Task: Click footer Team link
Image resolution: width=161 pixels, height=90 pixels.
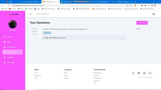Action: coord(66,75)
